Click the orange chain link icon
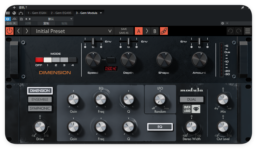This screenshot has height=149, width=257. tap(164, 31)
